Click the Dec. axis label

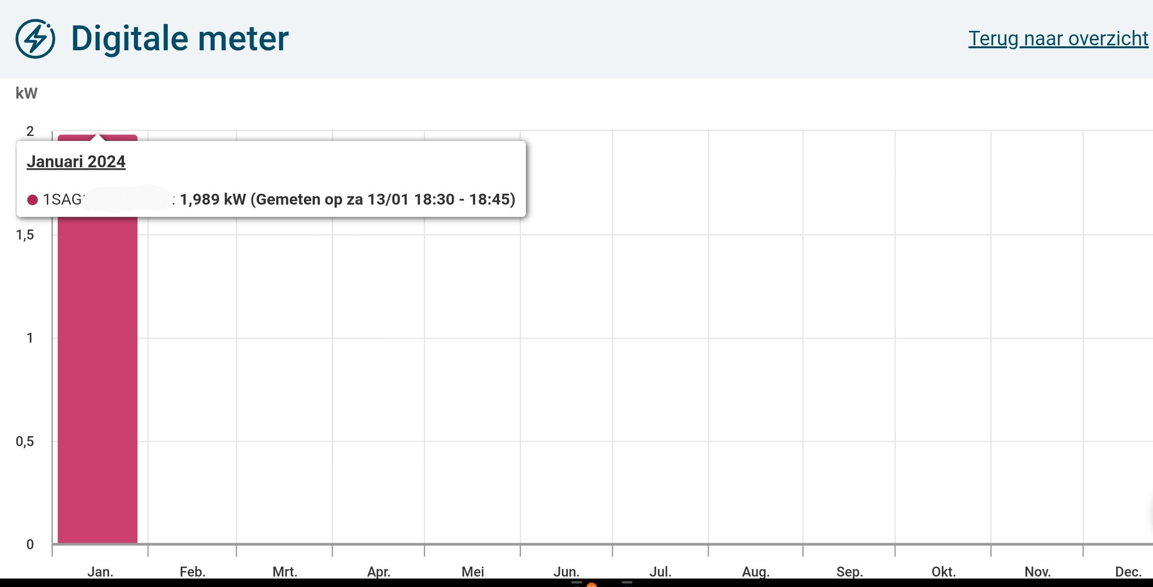coord(1128,572)
